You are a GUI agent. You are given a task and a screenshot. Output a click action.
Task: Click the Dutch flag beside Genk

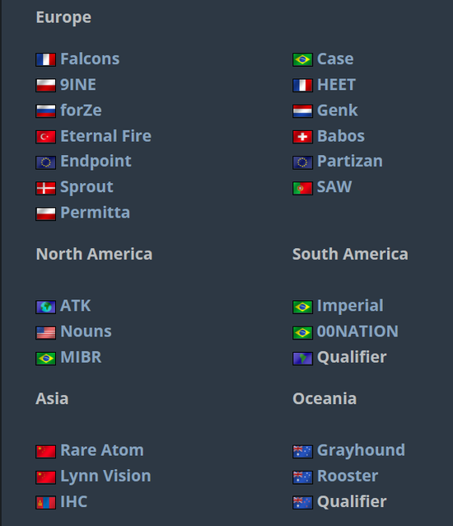coord(302,111)
